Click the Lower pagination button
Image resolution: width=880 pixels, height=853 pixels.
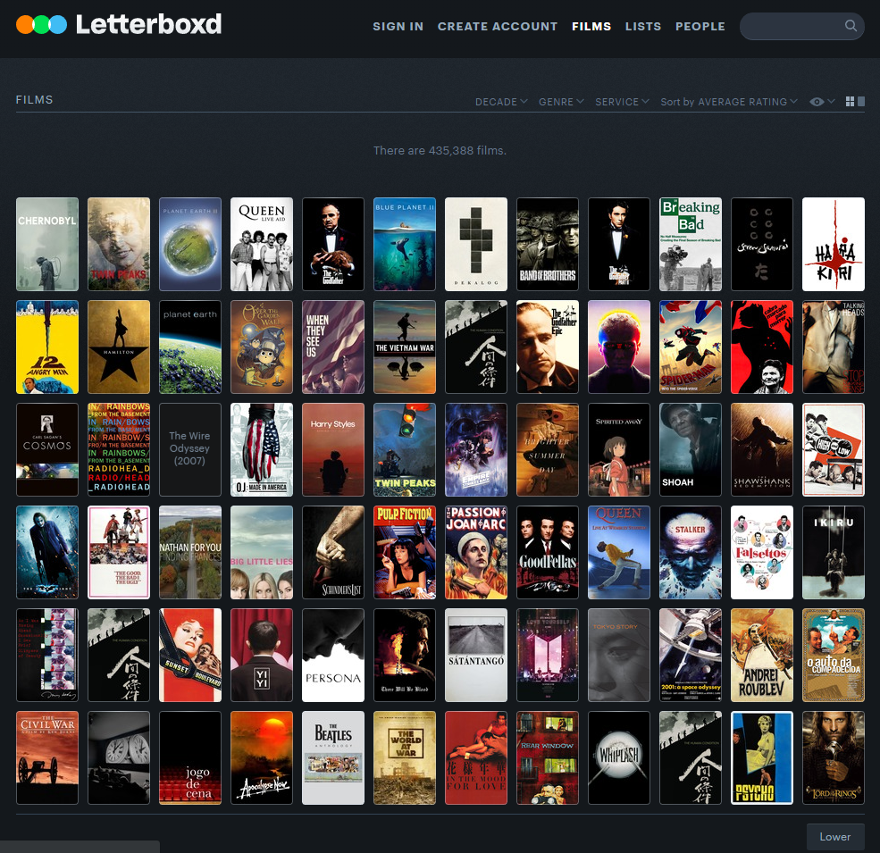click(x=835, y=837)
